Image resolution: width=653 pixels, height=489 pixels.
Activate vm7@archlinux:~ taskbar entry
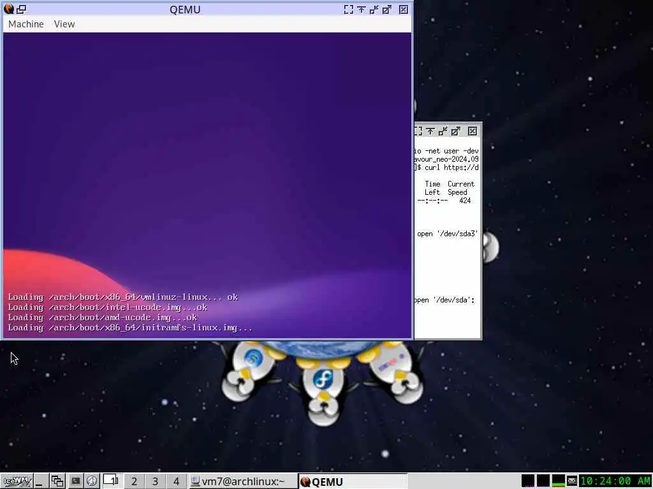pos(243,481)
